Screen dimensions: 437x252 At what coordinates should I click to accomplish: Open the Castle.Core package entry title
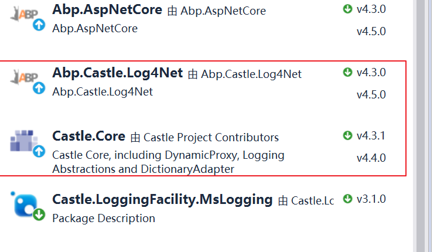(x=89, y=137)
